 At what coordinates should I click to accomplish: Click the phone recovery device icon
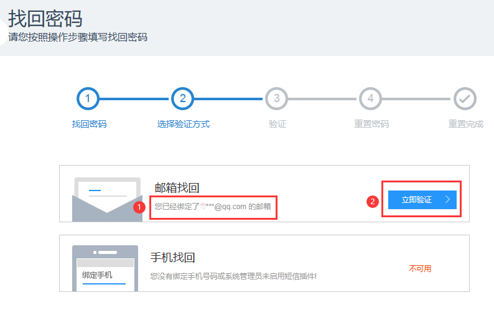click(x=105, y=268)
